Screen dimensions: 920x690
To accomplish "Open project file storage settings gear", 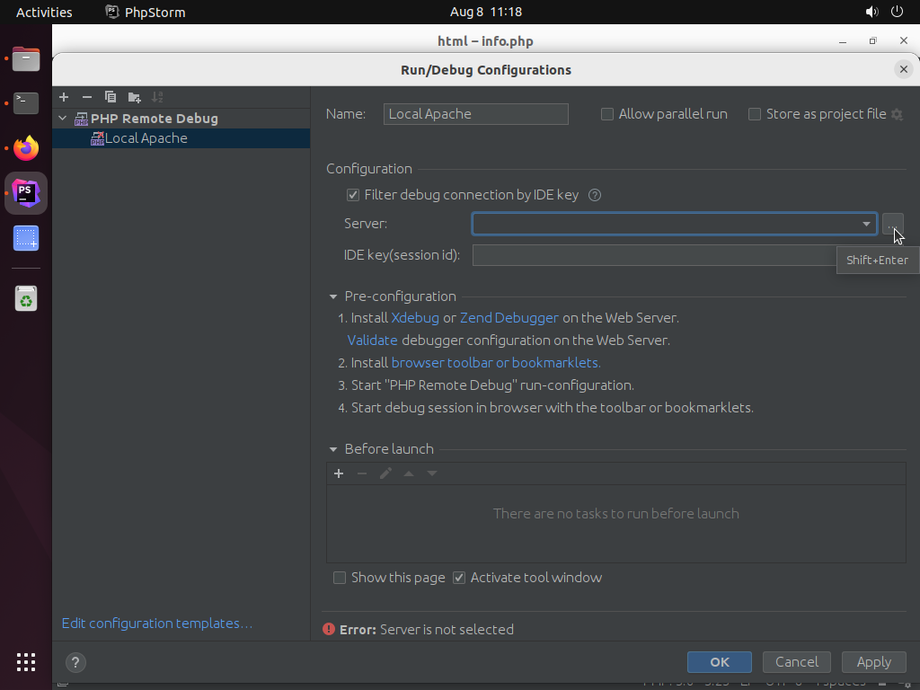I will [898, 114].
